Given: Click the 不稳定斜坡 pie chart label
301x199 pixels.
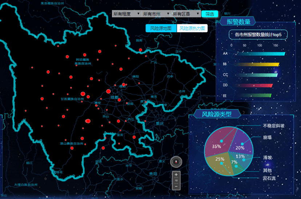Looking at the screenshot, I should pos(273,126).
